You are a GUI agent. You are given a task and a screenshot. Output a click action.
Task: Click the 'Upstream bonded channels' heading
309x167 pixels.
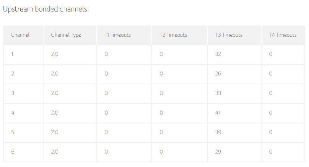(x=45, y=9)
